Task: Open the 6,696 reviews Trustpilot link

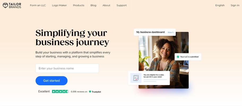Action: pos(79,92)
